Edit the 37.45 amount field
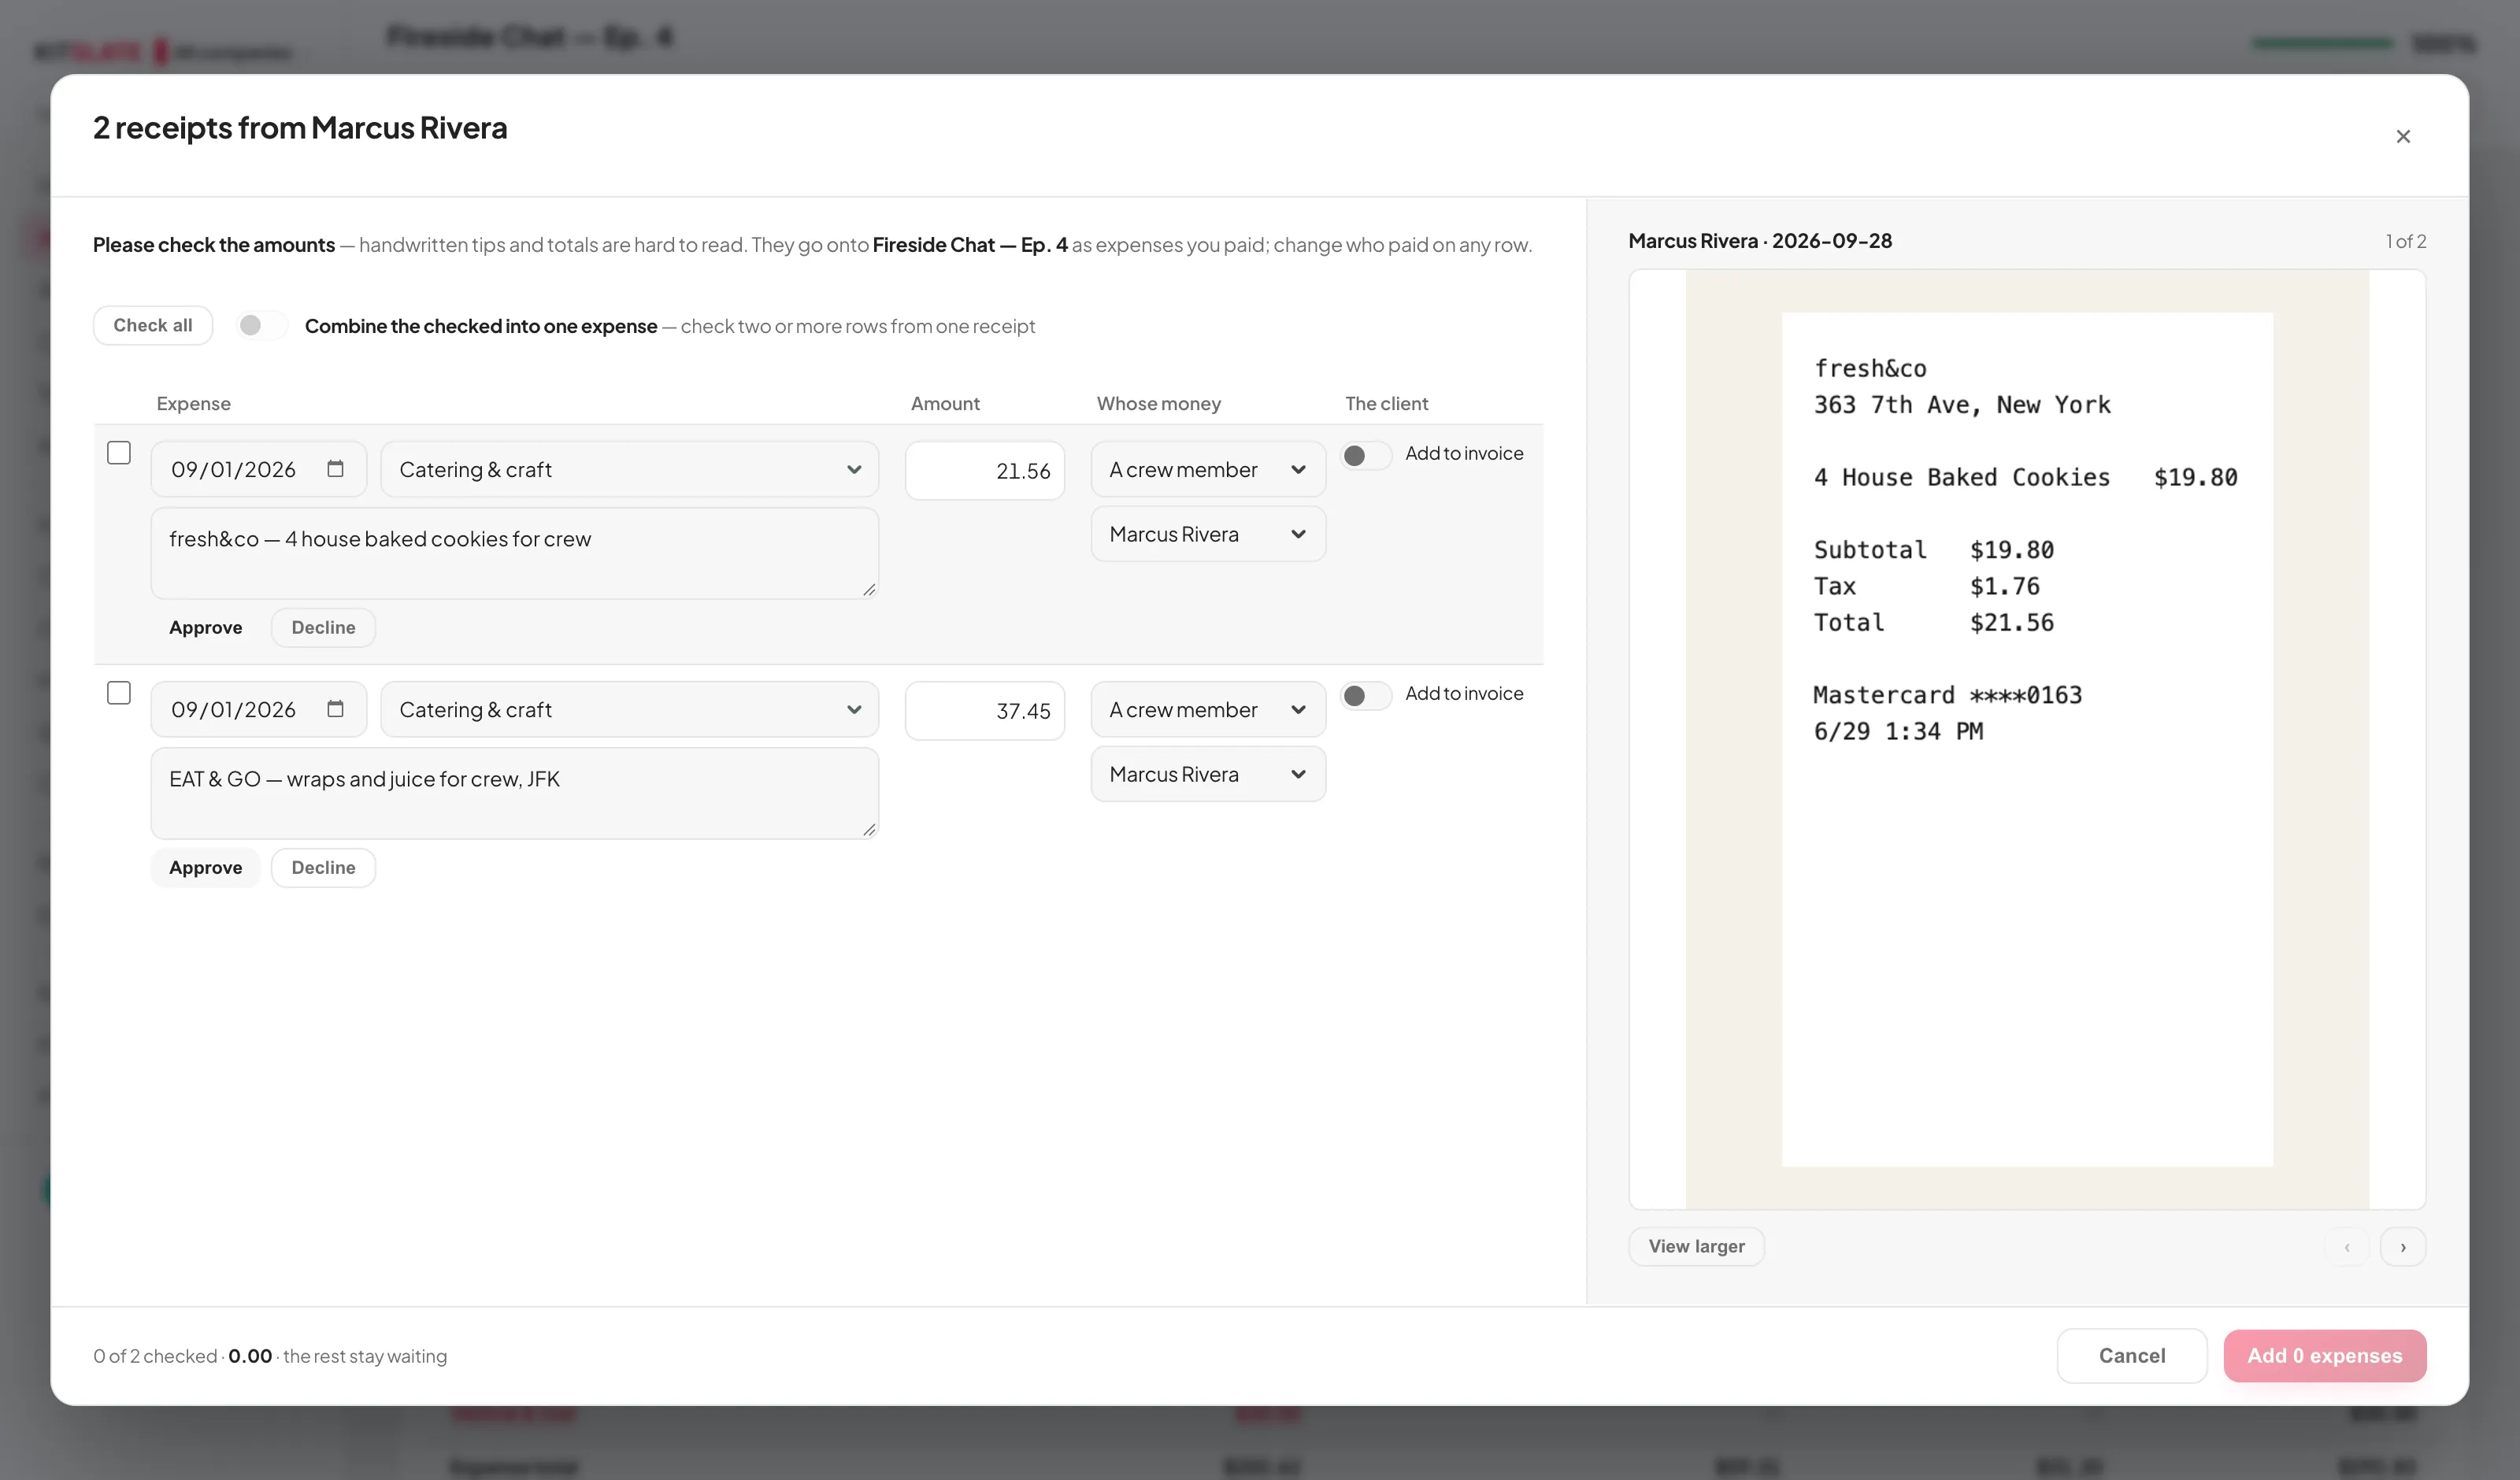This screenshot has height=1480, width=2520. click(985, 710)
